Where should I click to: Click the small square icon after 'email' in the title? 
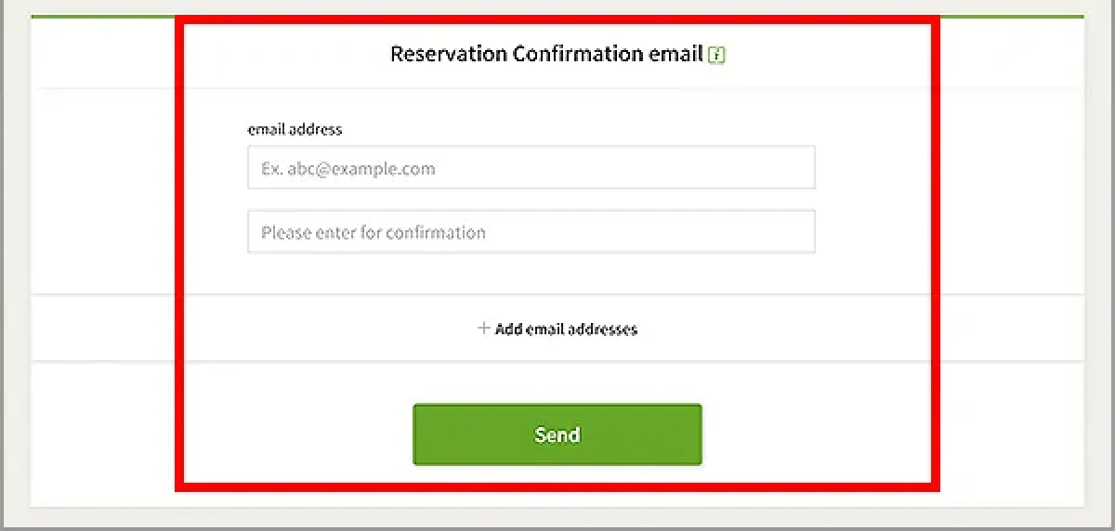(716, 55)
